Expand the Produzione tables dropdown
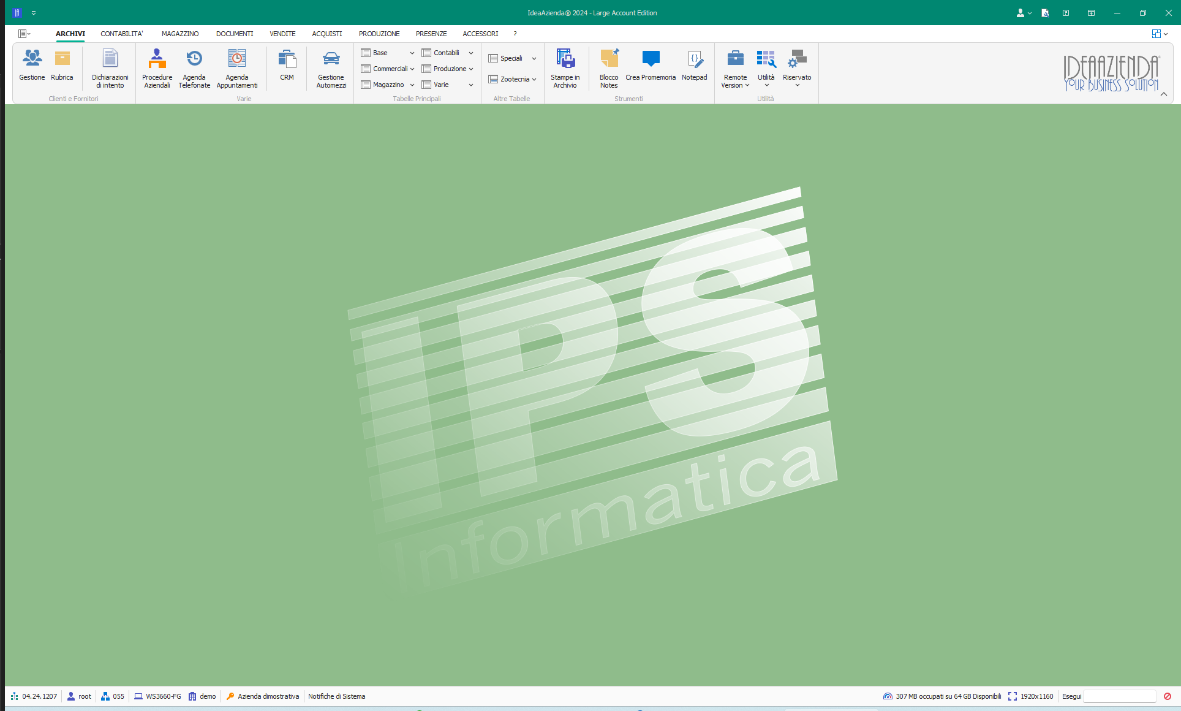The height and width of the screenshot is (711, 1181). [x=448, y=69]
